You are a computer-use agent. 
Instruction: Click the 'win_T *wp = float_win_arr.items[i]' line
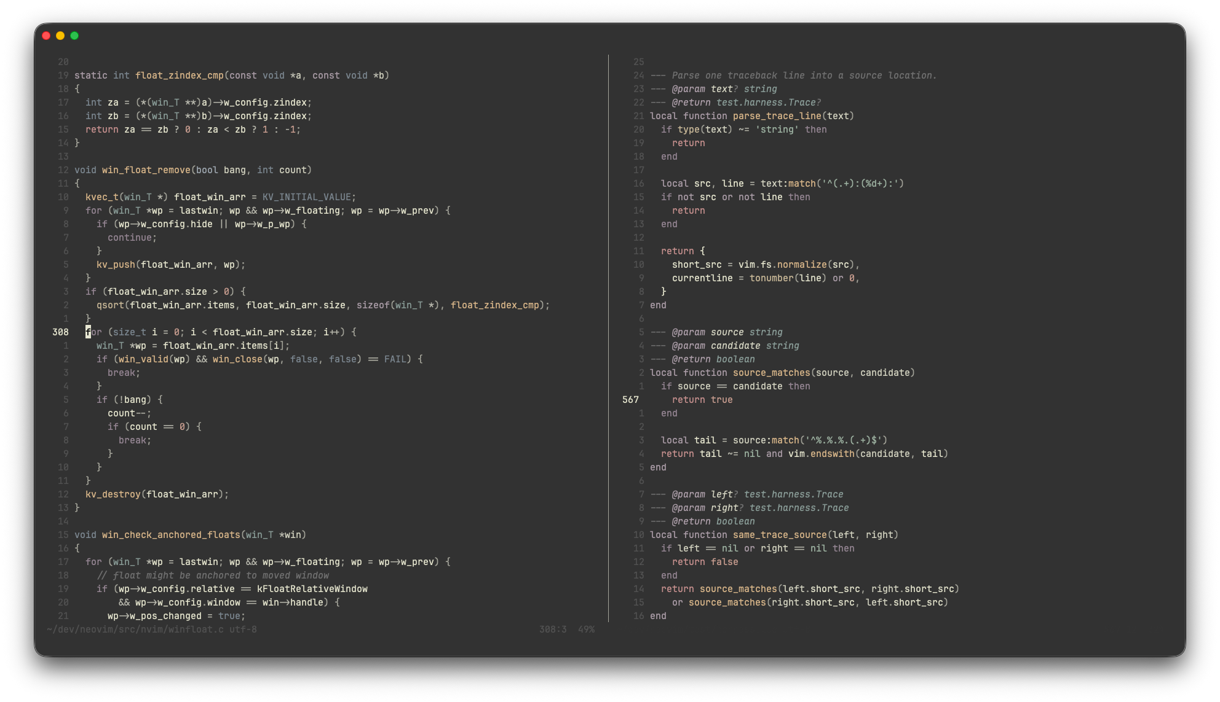193,346
